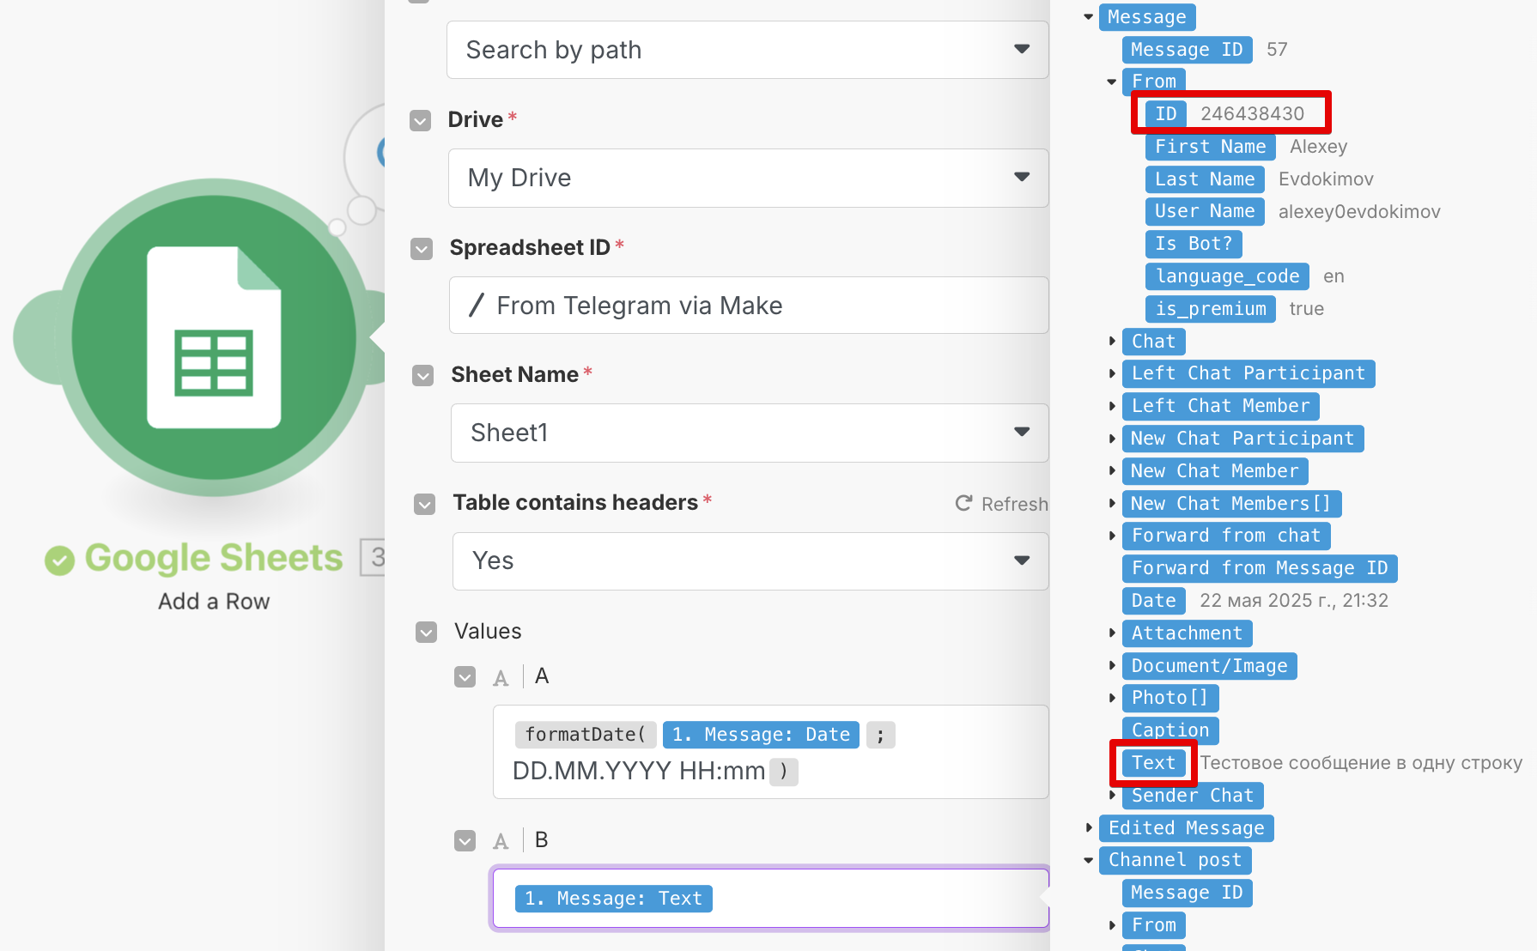Click the Spreadsheet ID field

pyautogui.click(x=749, y=306)
